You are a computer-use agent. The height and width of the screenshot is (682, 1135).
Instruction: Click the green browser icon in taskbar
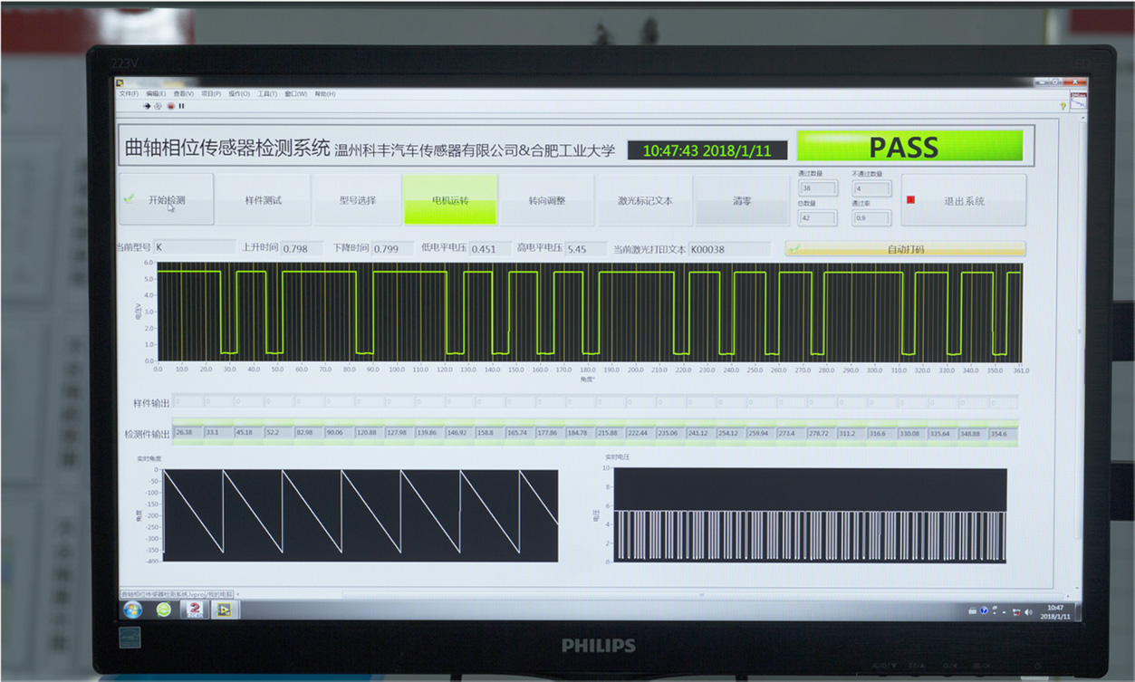point(163,610)
